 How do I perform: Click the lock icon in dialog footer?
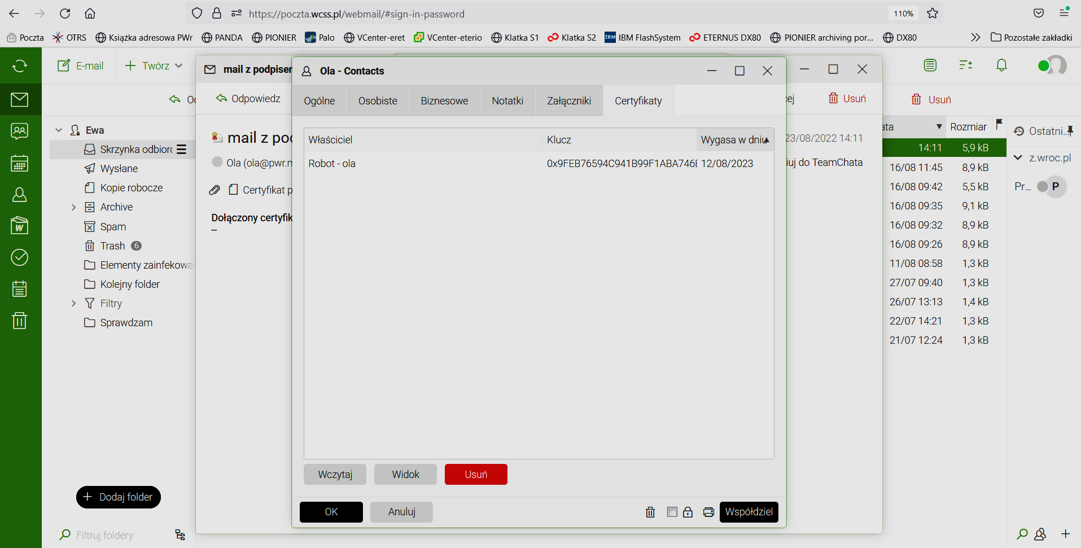[688, 512]
